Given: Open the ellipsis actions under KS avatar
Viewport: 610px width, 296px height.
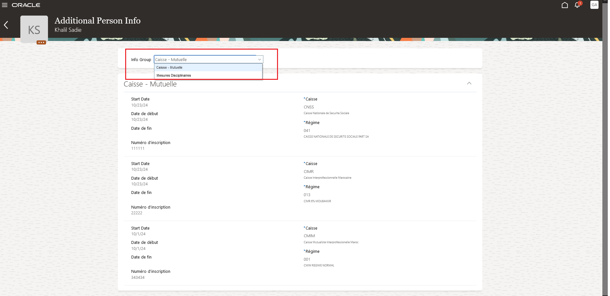Looking at the screenshot, I should pos(41,42).
